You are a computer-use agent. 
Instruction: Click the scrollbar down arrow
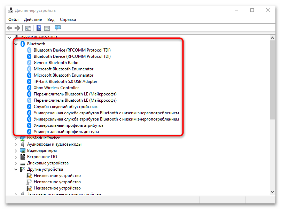272,192
